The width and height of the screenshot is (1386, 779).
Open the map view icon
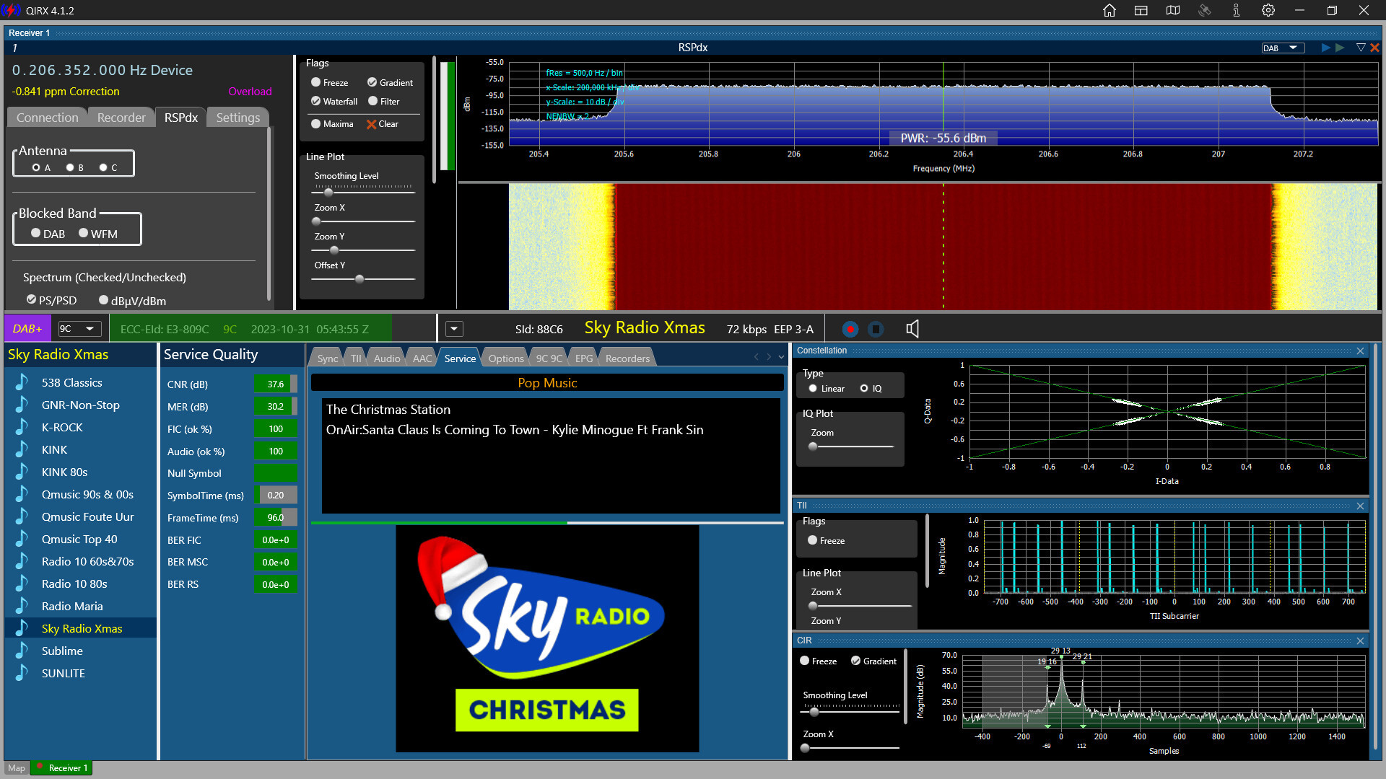pyautogui.click(x=1173, y=10)
